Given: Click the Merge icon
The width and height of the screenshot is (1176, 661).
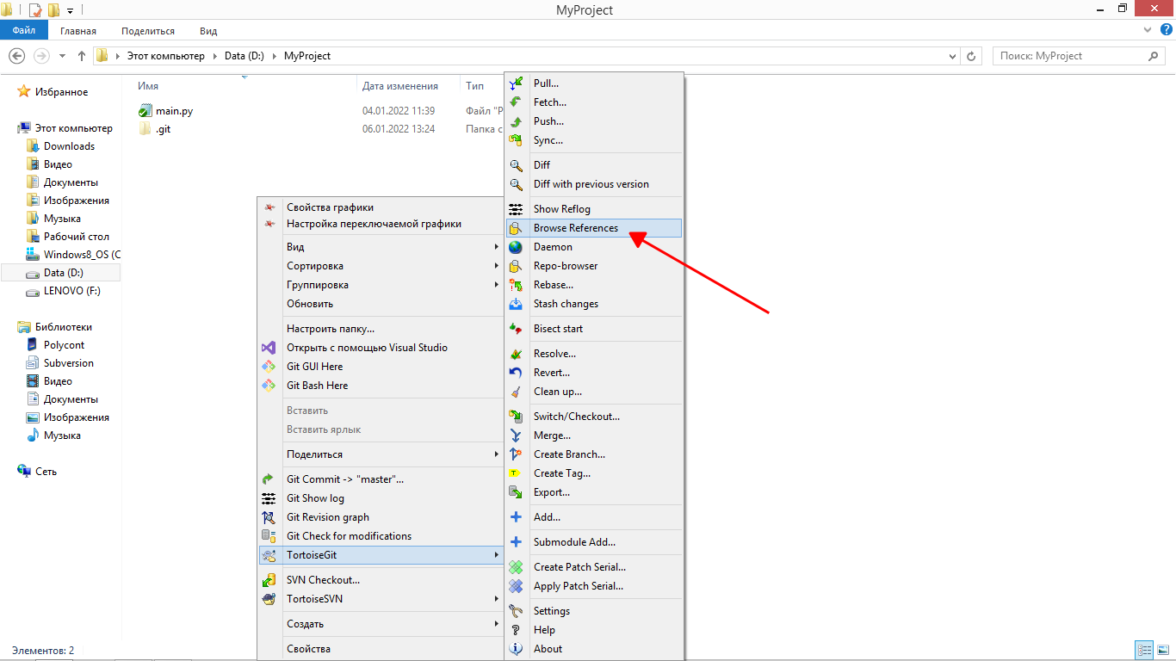Looking at the screenshot, I should pyautogui.click(x=516, y=436).
